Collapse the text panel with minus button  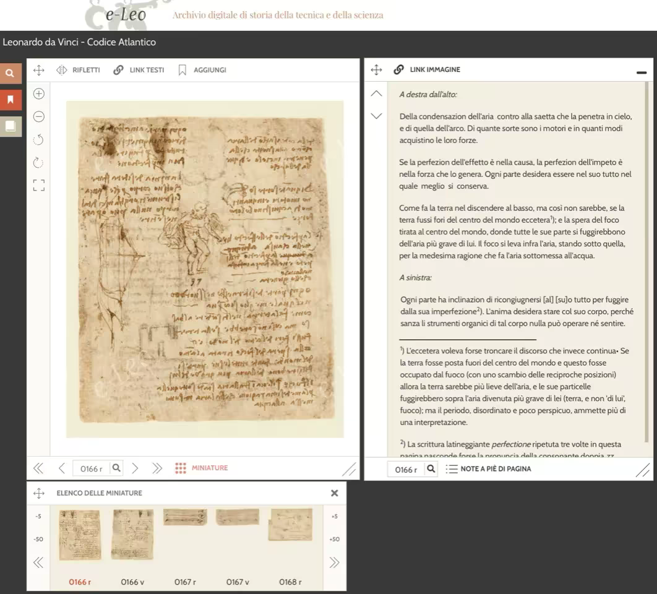[x=641, y=72]
